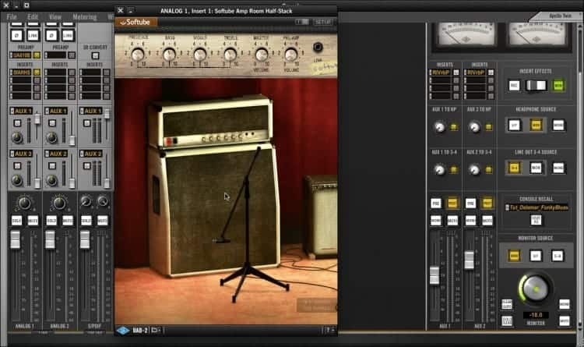The width and height of the screenshot is (584, 347).
Task: Toggle polarity invert on the Analog 2 channel
Action: tap(51, 35)
